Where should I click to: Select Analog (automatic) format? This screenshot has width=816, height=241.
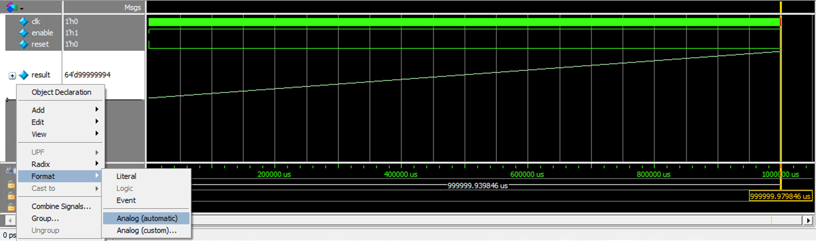[x=147, y=218]
